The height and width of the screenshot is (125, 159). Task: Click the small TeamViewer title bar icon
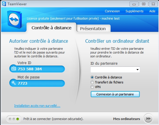coord(4,4)
